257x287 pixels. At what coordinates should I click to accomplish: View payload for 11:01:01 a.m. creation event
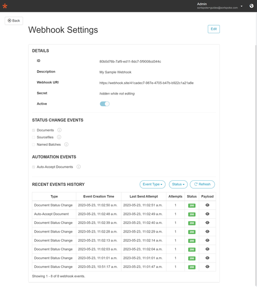coord(207,258)
